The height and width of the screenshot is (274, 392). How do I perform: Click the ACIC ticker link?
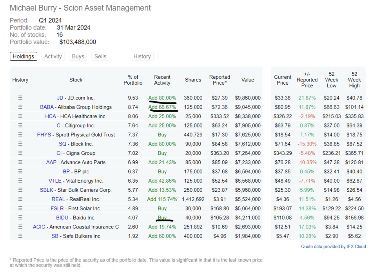pyautogui.click(x=39, y=227)
